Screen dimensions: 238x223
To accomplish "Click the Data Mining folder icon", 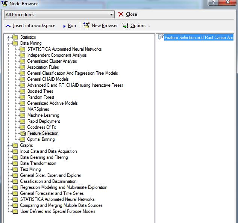I will pyautogui.click(x=15, y=43).
